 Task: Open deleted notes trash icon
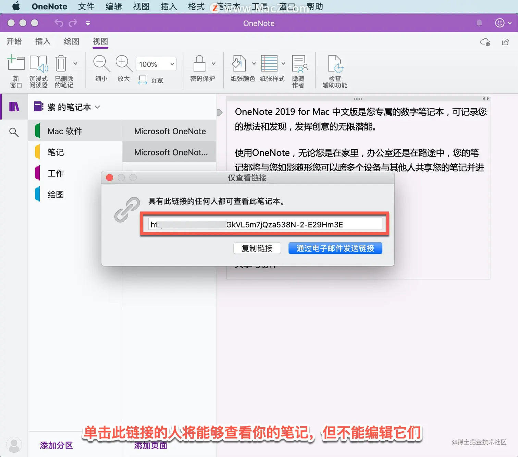tap(61, 63)
